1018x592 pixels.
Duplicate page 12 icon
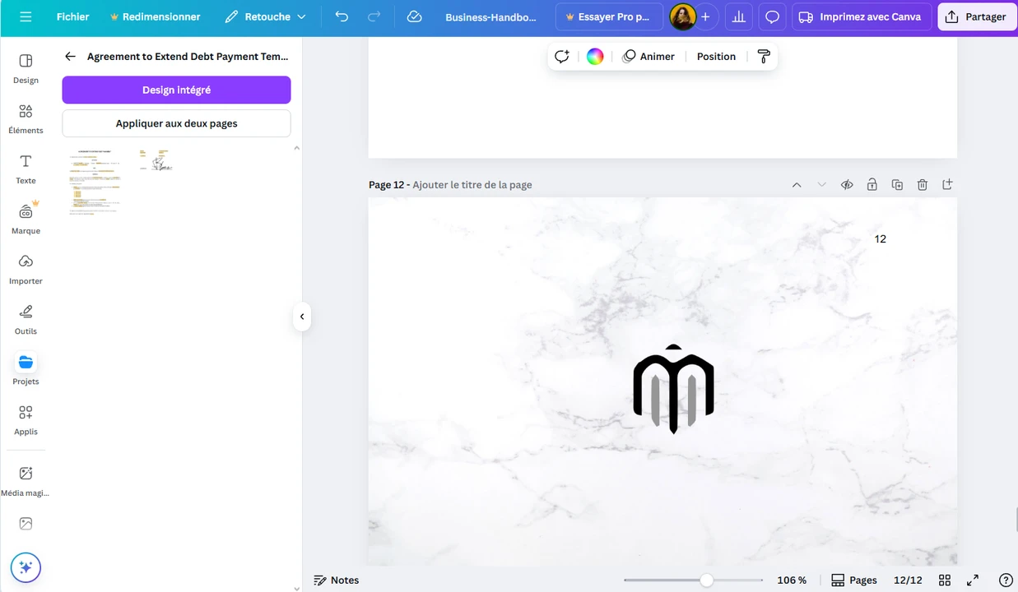coord(897,185)
